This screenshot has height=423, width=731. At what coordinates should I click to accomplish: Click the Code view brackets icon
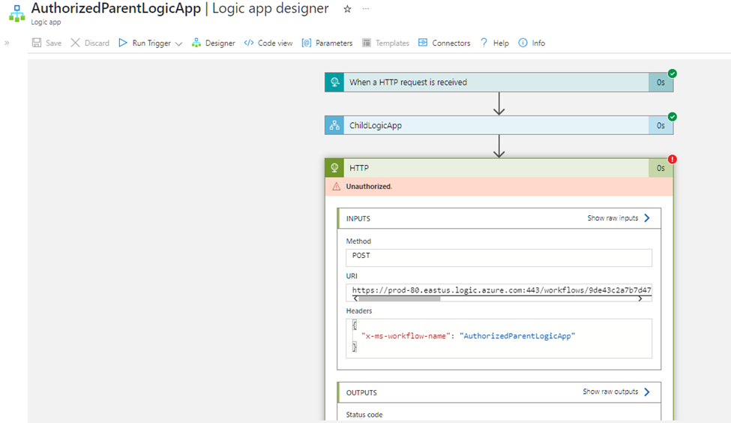(x=249, y=43)
